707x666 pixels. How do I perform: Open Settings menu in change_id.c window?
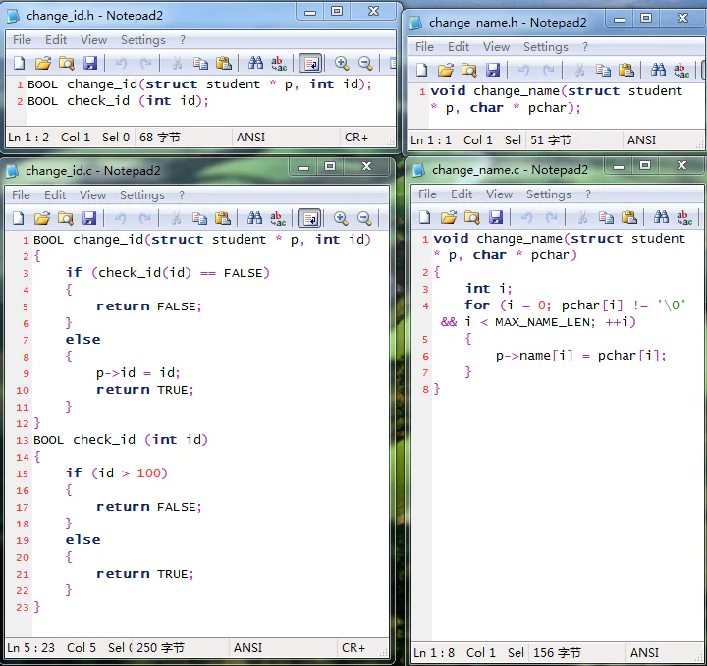[142, 194]
